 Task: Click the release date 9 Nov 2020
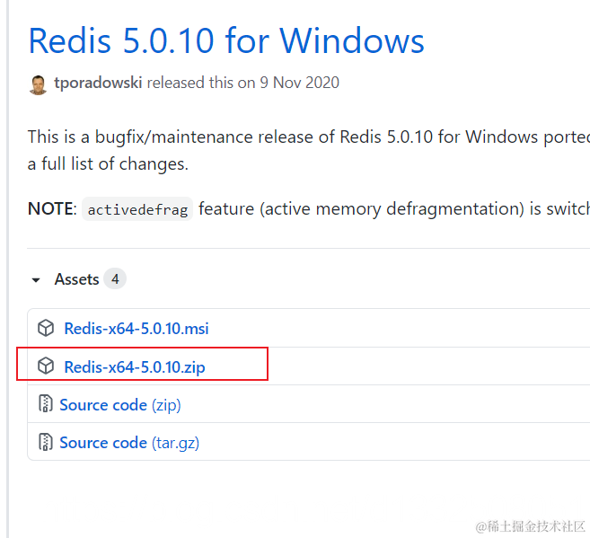tap(300, 84)
